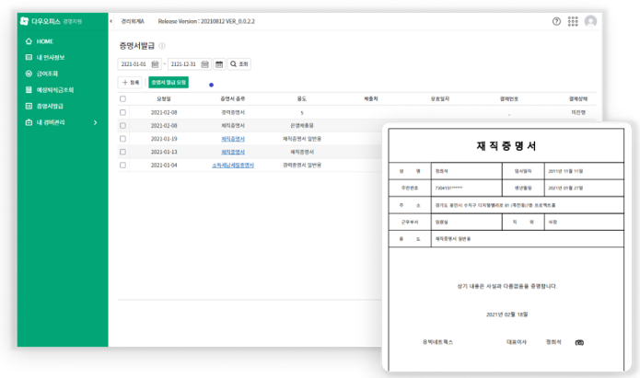The image size is (640, 378).
Task: Check the 2021-02-08 경력증명서 row checkbox
Action: tap(122, 112)
